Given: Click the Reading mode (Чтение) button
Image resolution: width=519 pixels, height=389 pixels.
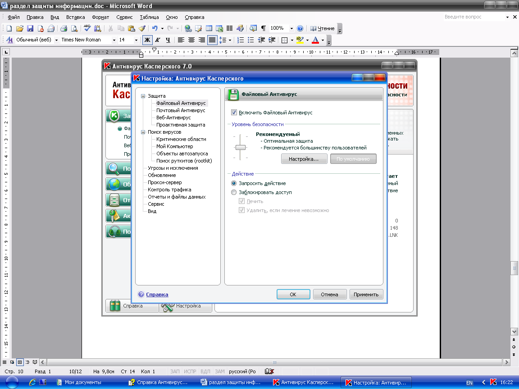Looking at the screenshot, I should tap(323, 28).
